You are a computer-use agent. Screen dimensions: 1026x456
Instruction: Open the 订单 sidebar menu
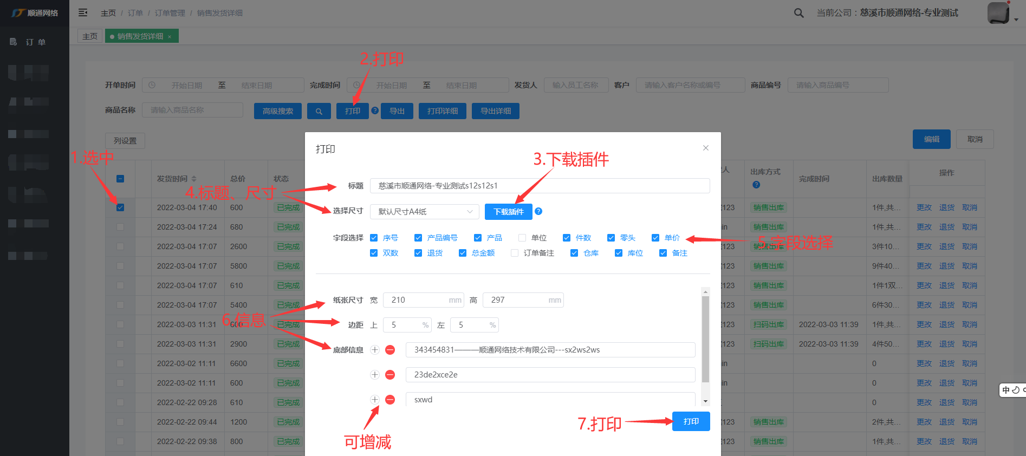point(35,42)
